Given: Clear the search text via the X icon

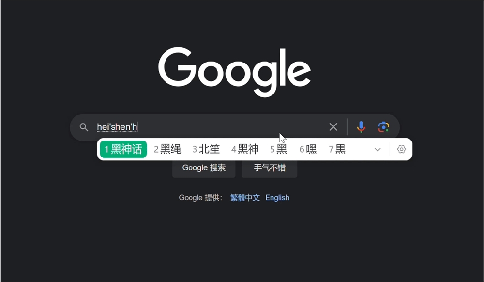Looking at the screenshot, I should click(x=333, y=126).
